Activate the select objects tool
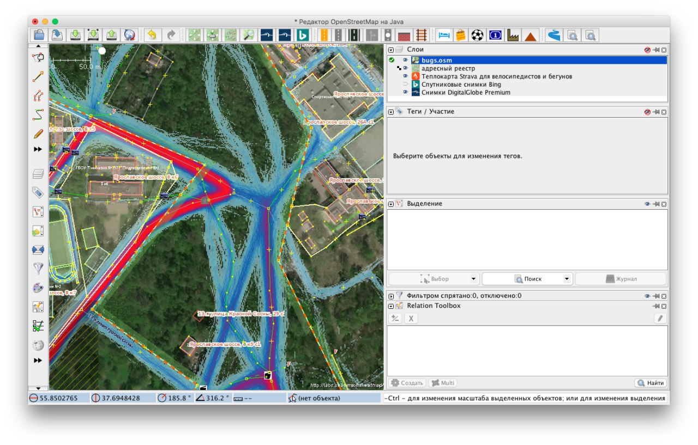This screenshot has height=445, width=698. (x=38, y=57)
